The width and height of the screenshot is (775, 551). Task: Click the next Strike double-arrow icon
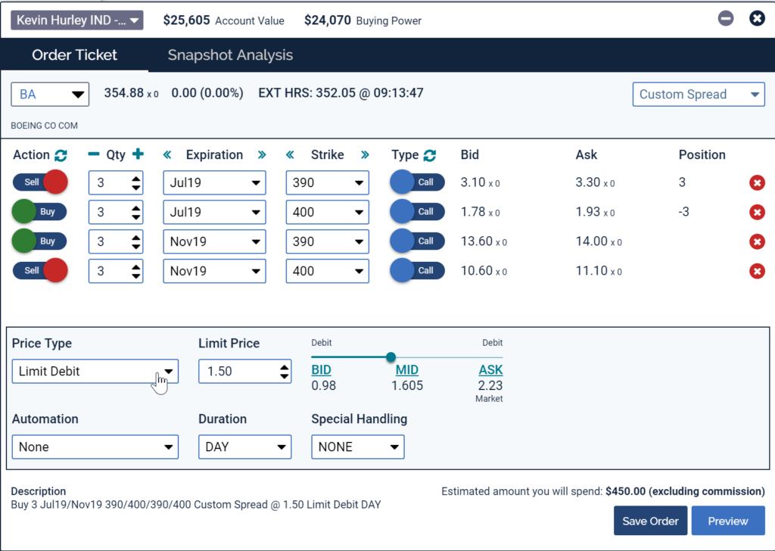[x=366, y=155]
